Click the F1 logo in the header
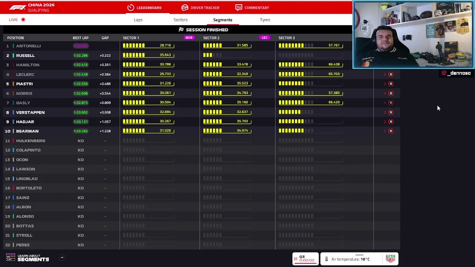Screen dimensions: 475x267 click(x=17, y=7)
